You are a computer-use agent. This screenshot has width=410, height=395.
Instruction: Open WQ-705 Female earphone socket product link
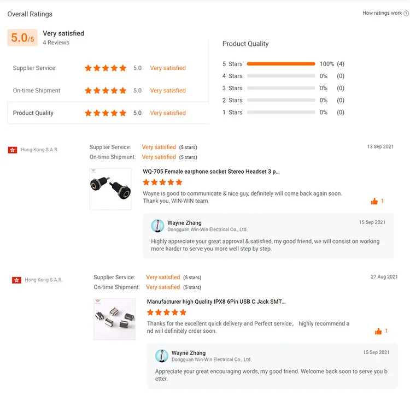(211, 172)
